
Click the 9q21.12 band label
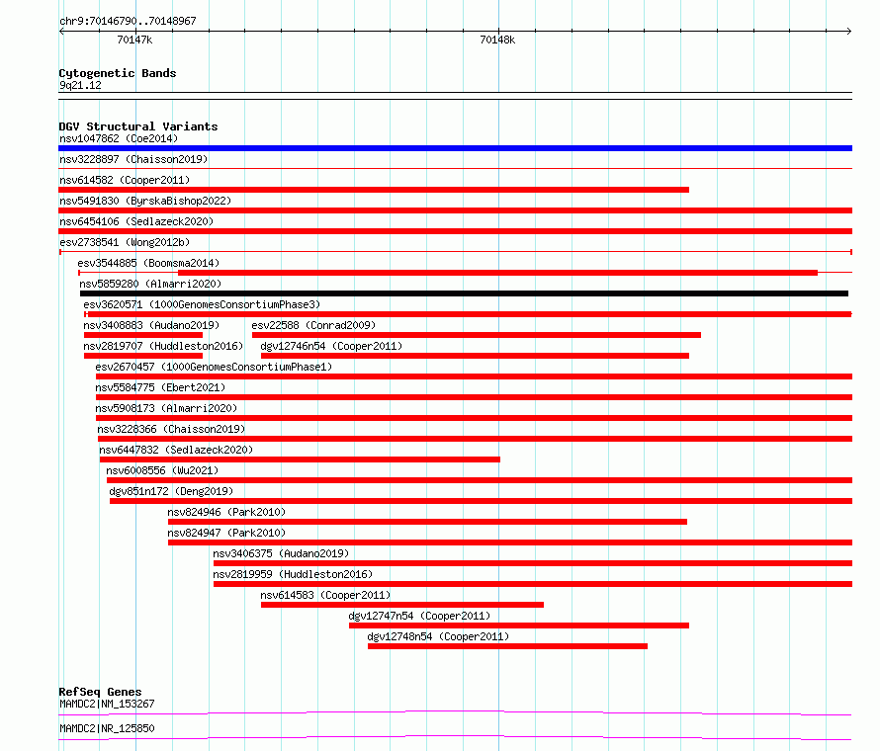pyautogui.click(x=80, y=85)
